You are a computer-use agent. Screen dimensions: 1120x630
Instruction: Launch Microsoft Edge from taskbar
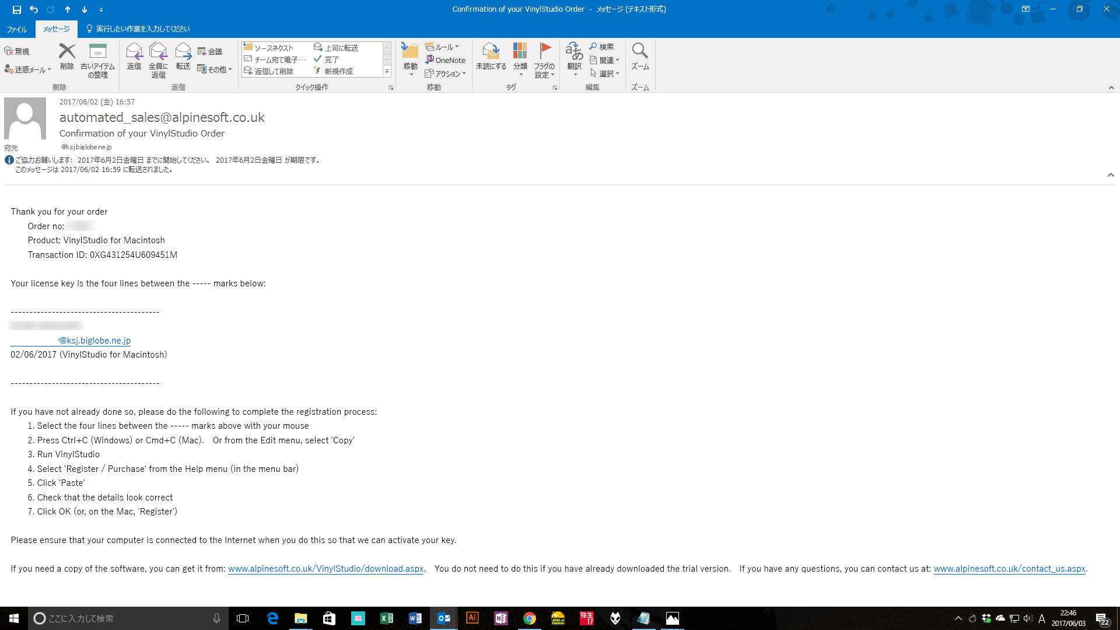[x=272, y=618]
